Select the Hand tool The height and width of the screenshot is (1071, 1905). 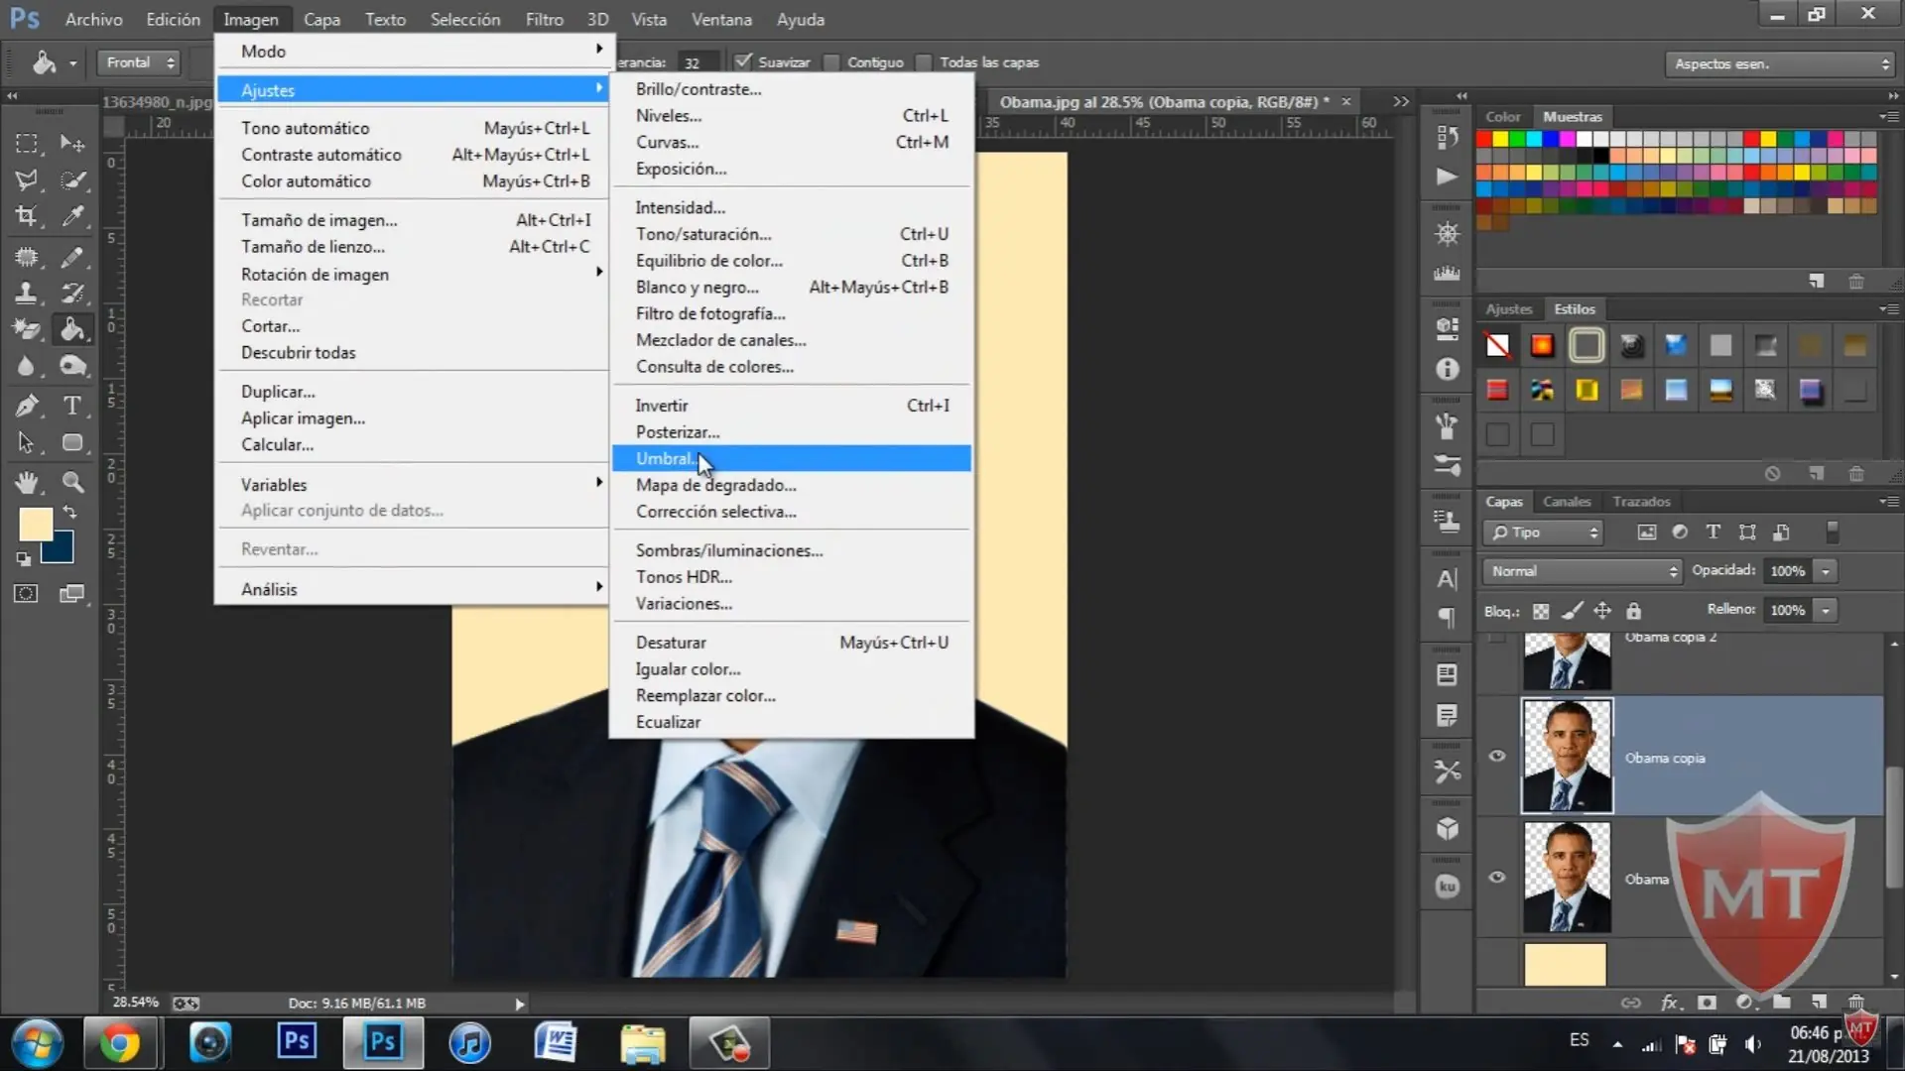pyautogui.click(x=27, y=482)
